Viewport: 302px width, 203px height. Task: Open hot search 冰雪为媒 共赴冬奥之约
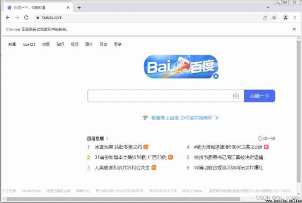(118, 147)
